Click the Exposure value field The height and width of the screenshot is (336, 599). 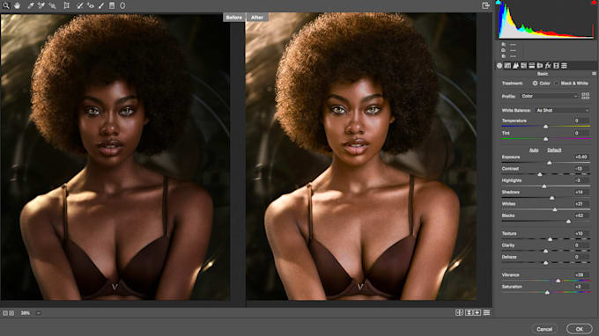tap(581, 157)
